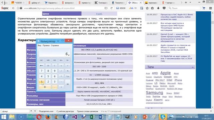Click the mail counter 65030 icon
Screen dimensions: 214x120
[x=121, y=8]
